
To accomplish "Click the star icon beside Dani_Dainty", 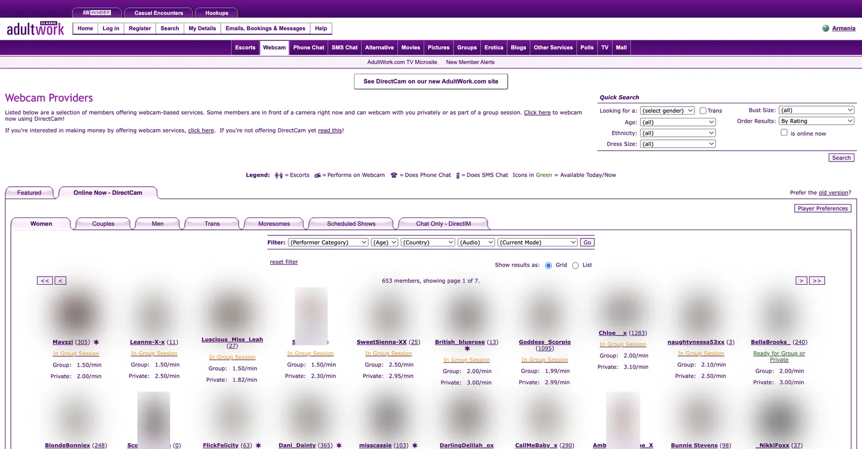I will coord(339,445).
